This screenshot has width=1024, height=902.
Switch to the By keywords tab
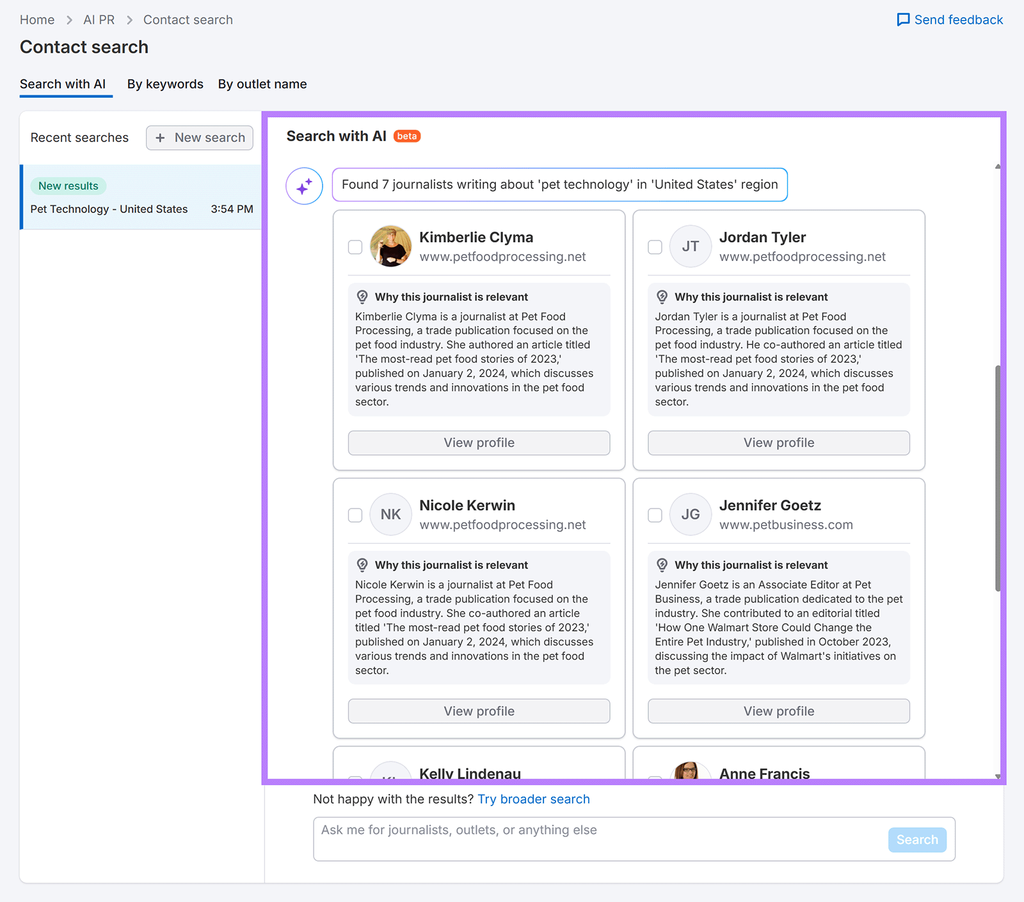pyautogui.click(x=165, y=84)
